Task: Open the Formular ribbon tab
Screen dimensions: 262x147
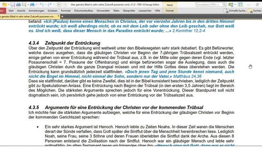Action: (65, 11)
